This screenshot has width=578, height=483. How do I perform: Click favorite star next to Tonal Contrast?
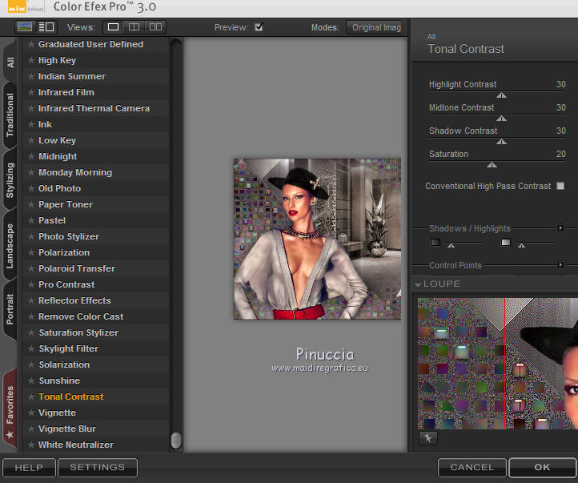pyautogui.click(x=31, y=396)
